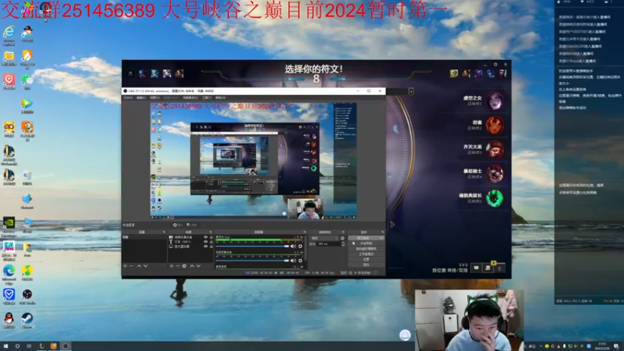The height and width of the screenshot is (351, 624).
Task: Add a new scene in OBS Scenes panel
Action: pos(125,266)
